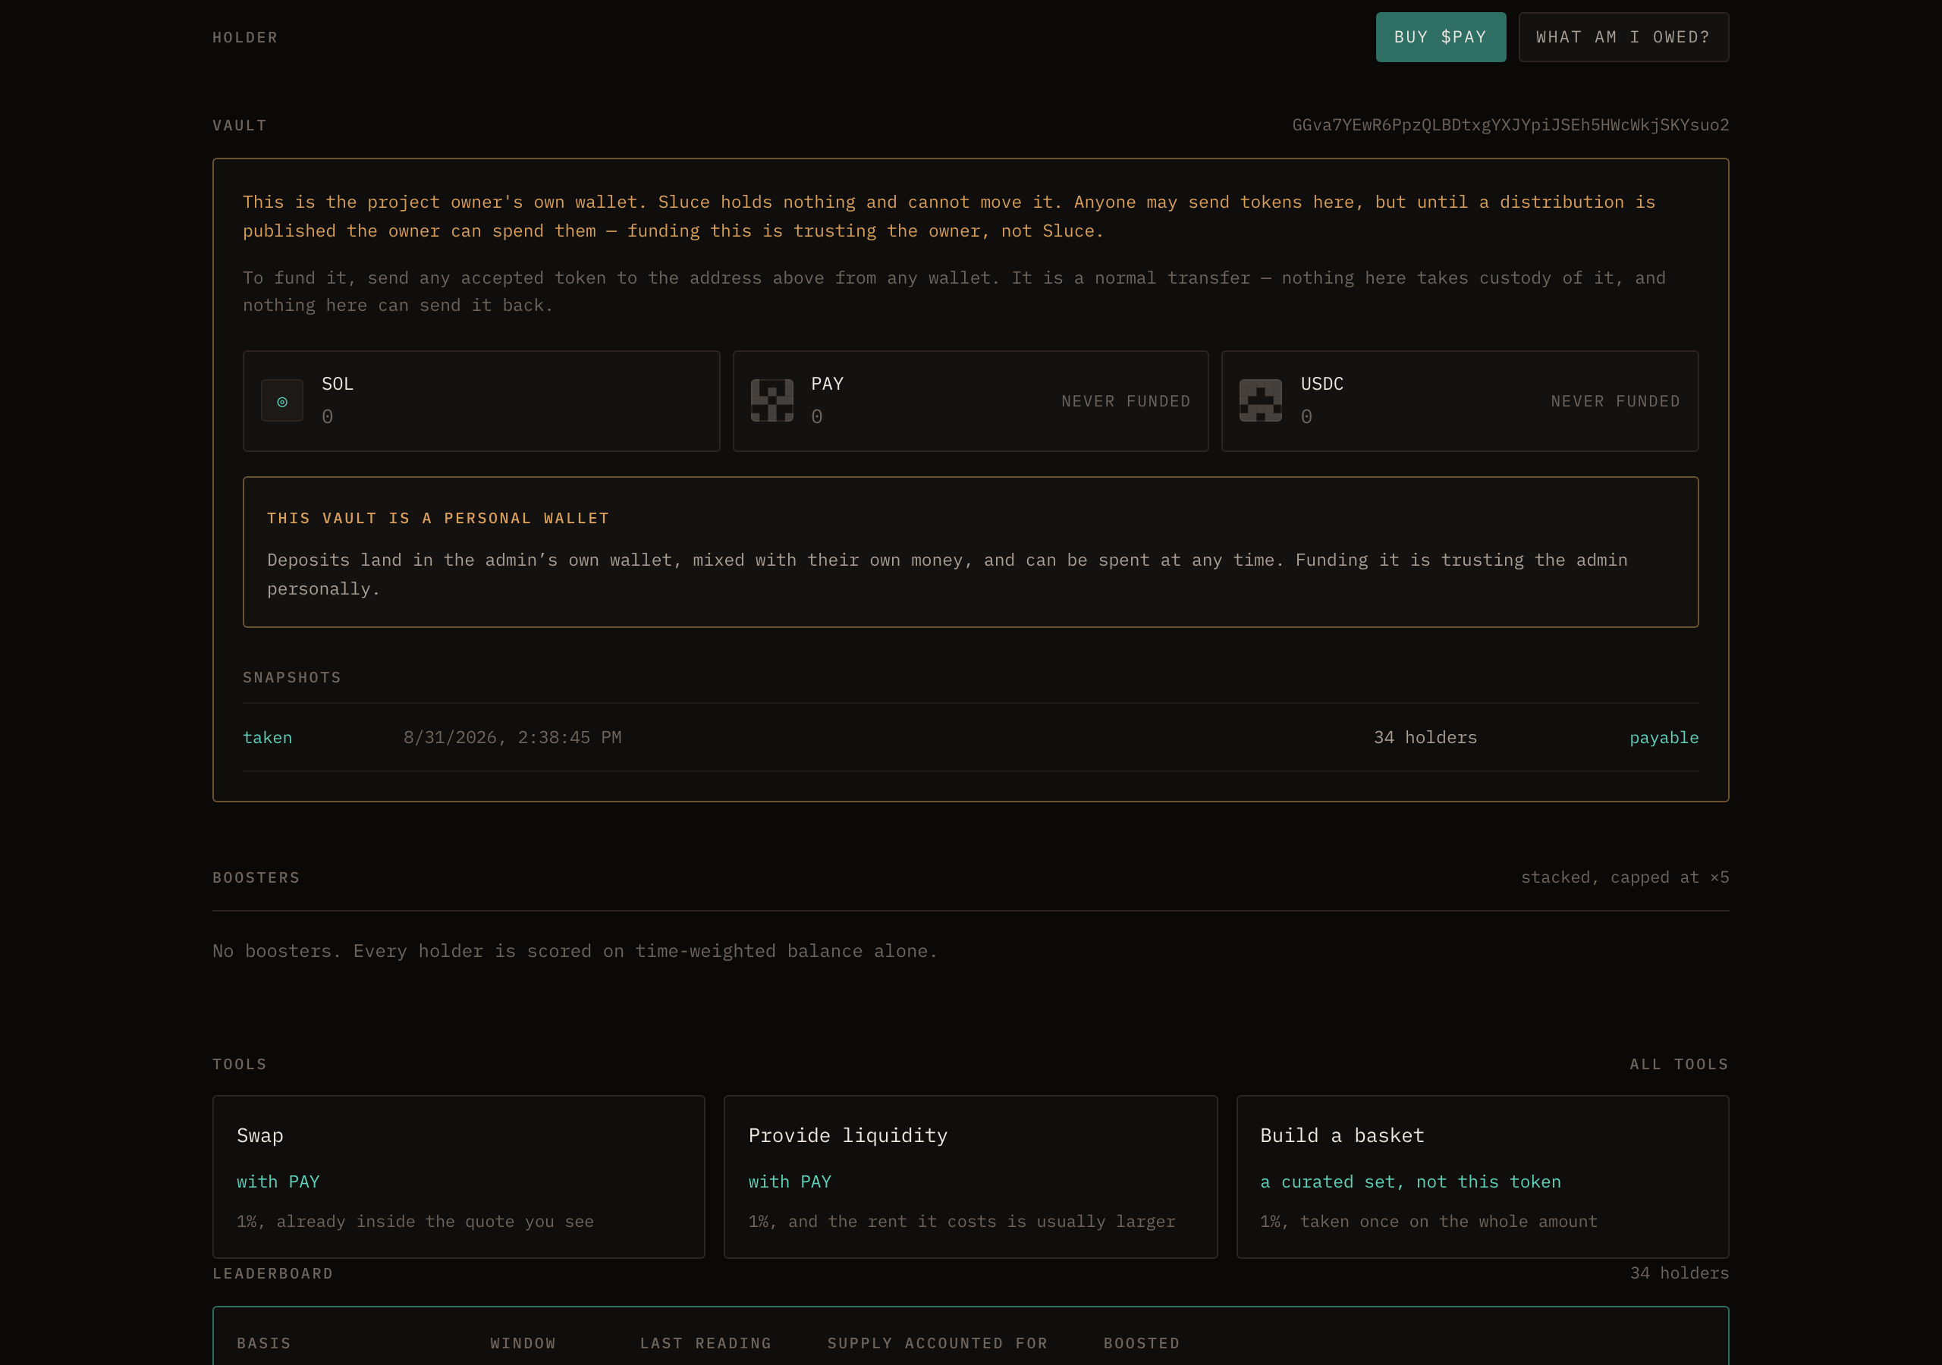Click the BOOSTERS section label
The image size is (1942, 1365).
click(256, 878)
